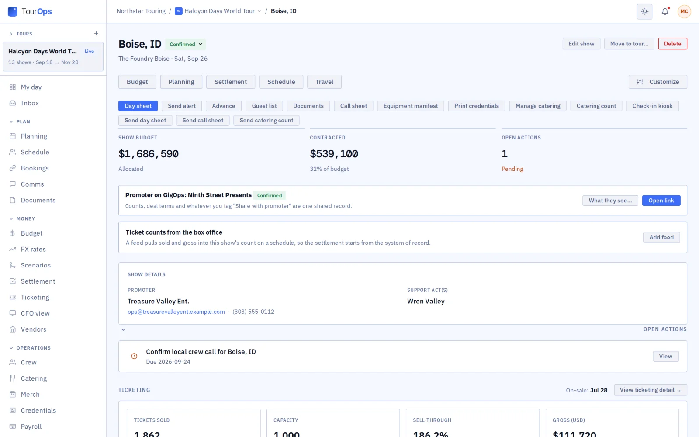Open the notifications bell
This screenshot has height=437, width=699.
[x=665, y=11]
